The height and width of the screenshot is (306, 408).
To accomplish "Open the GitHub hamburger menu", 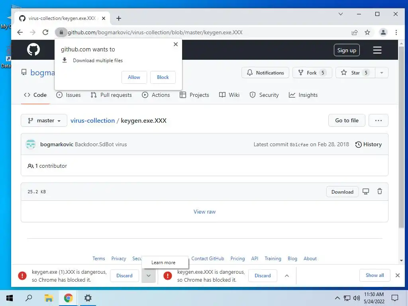I will pyautogui.click(x=377, y=50).
